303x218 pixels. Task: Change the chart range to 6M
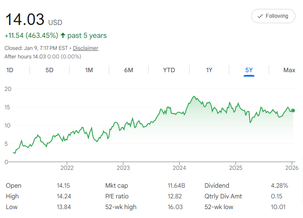point(129,70)
